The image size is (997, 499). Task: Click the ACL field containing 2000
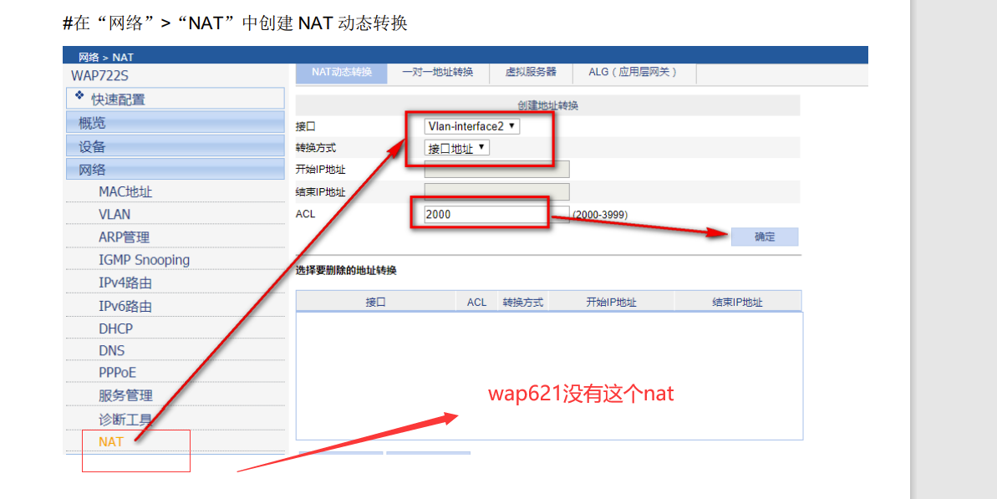496,214
